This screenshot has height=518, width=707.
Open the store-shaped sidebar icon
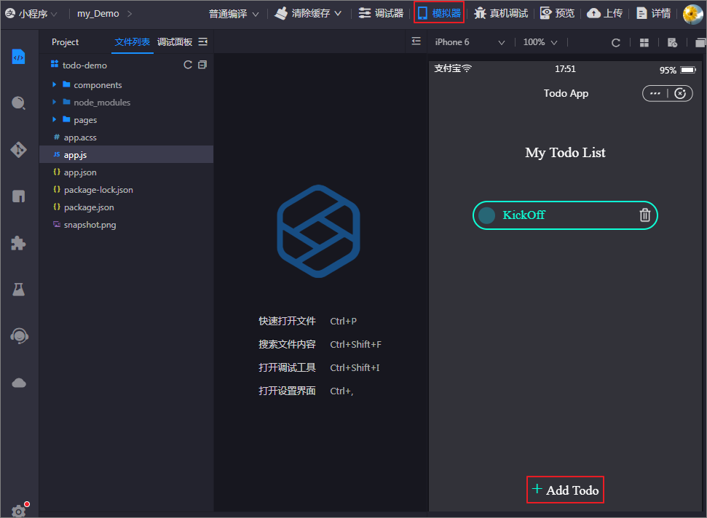[x=18, y=196]
